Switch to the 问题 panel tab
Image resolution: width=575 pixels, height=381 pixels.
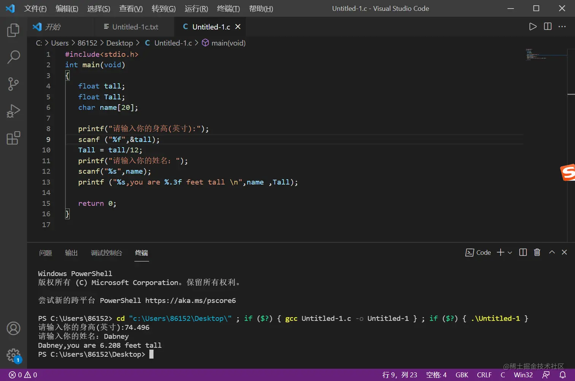coord(45,253)
